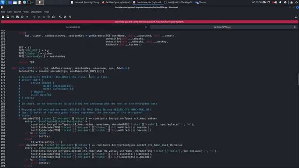Launch the text editor from the panel
The width and height of the screenshot is (299, 168).
[20, 2]
